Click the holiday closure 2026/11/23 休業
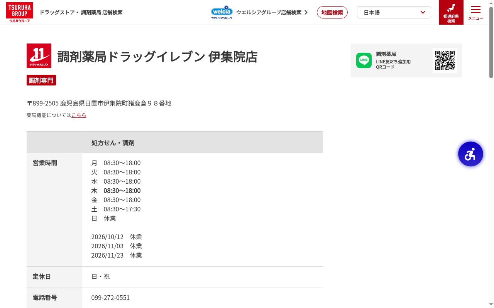The height and width of the screenshot is (308, 494). click(x=117, y=255)
